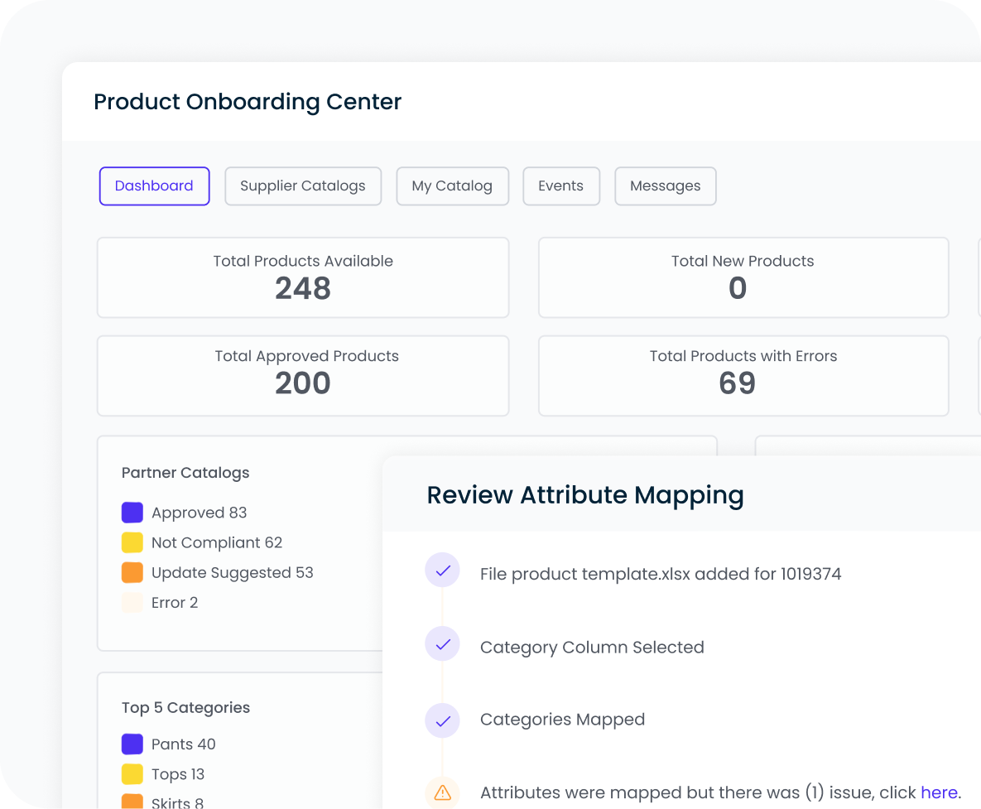Click checkmark icon beside Categories Mapped
Image resolution: width=981 pixels, height=809 pixels.
click(x=442, y=720)
